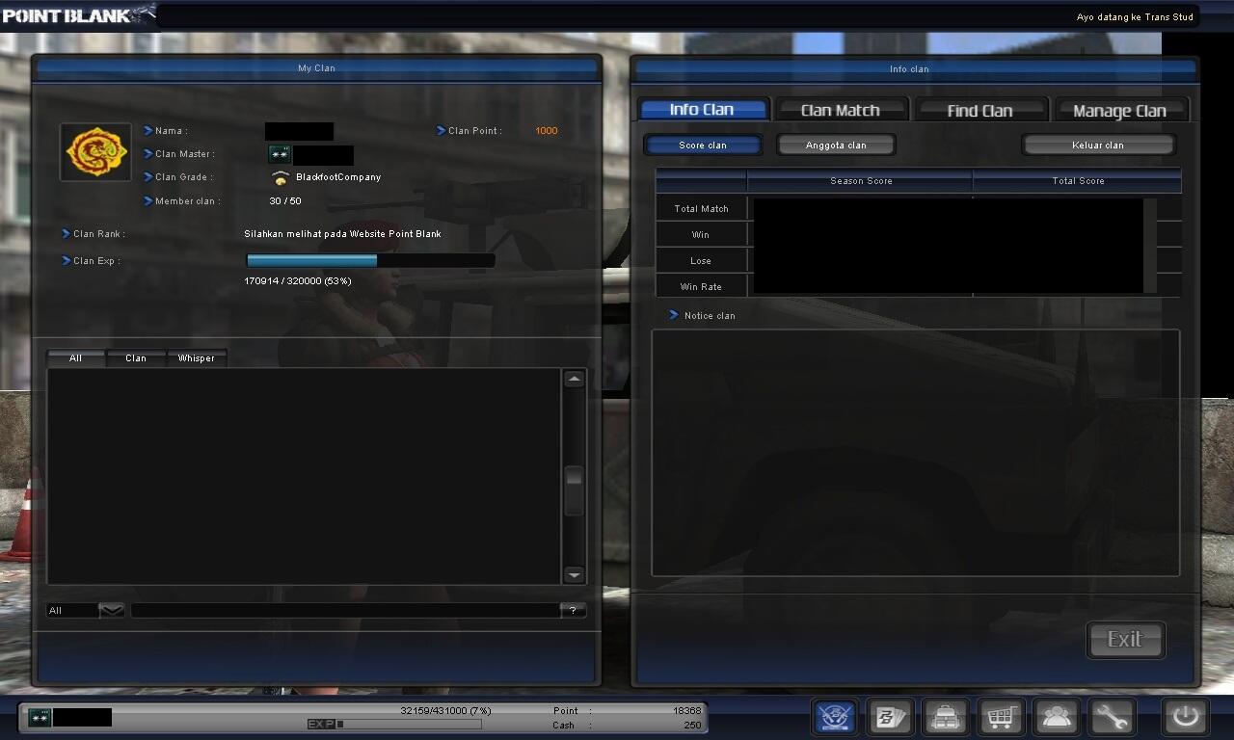Click the 170914 / 320000 (53%) exp text

tap(298, 281)
